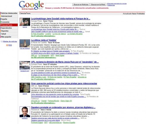This screenshot has width=146, height=124.
Task: Click the Buscar en Noticias button
Action: [81, 5]
